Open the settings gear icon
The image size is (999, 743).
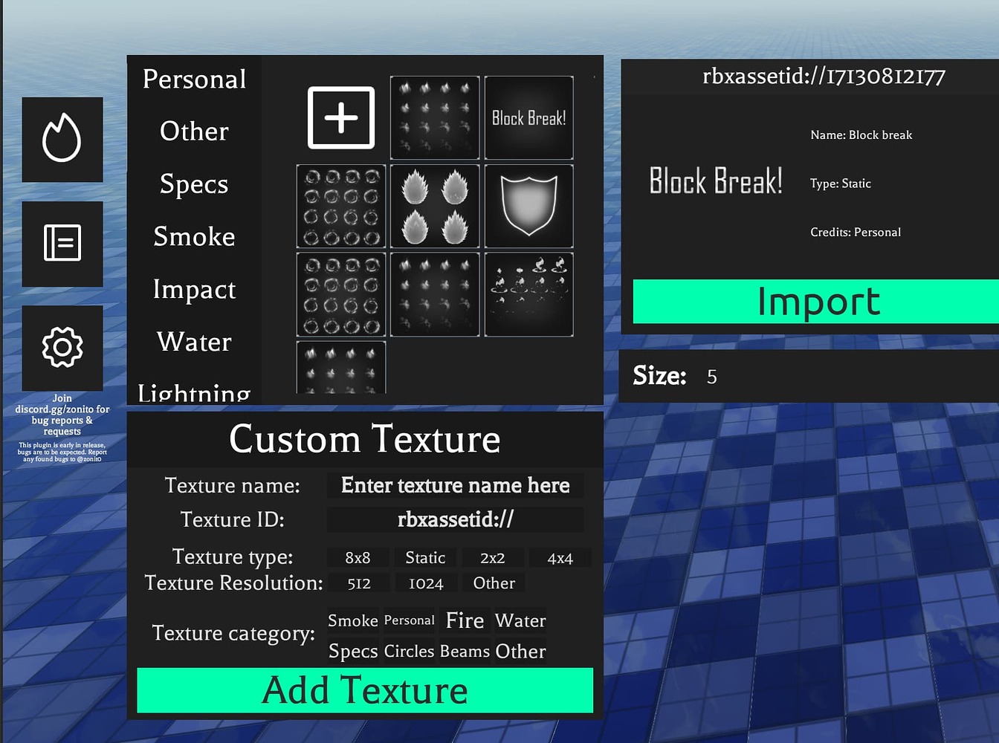click(62, 347)
